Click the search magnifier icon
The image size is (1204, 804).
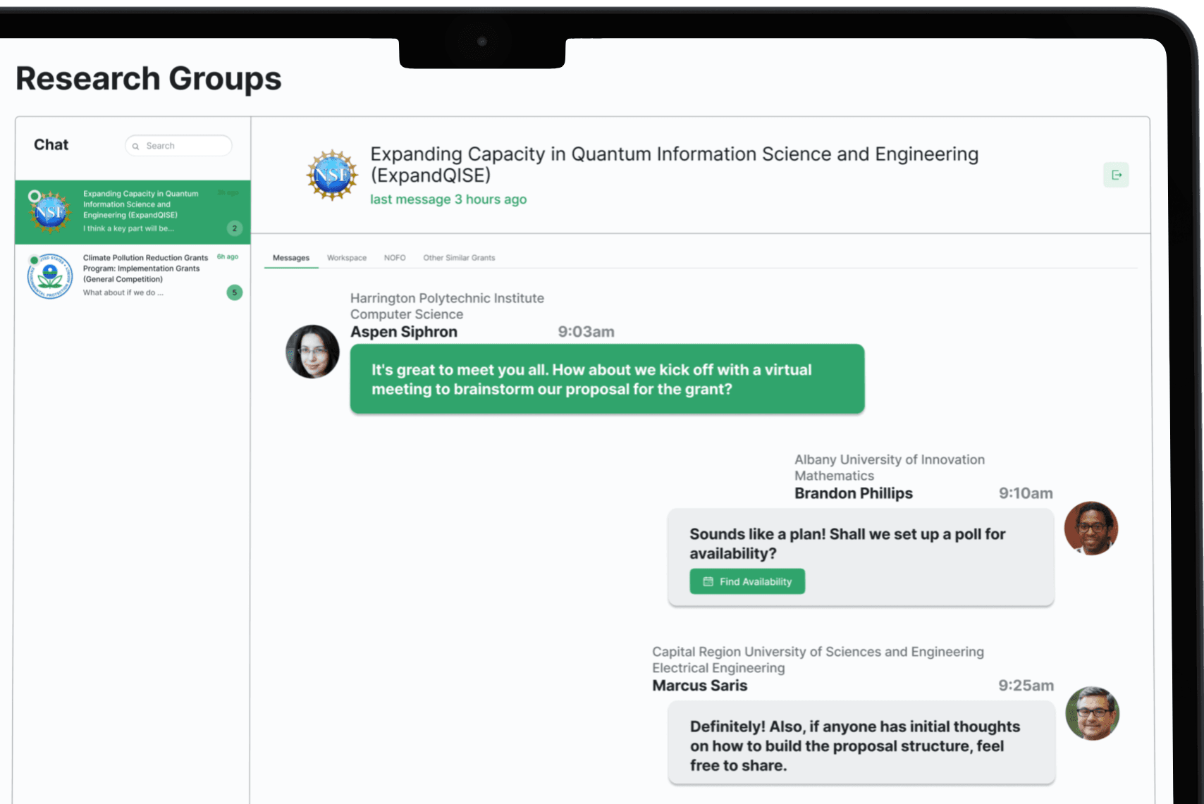135,147
